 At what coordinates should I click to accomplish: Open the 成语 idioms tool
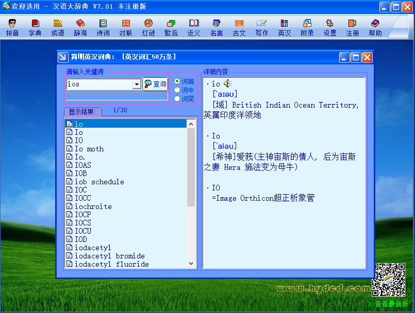pos(58,27)
